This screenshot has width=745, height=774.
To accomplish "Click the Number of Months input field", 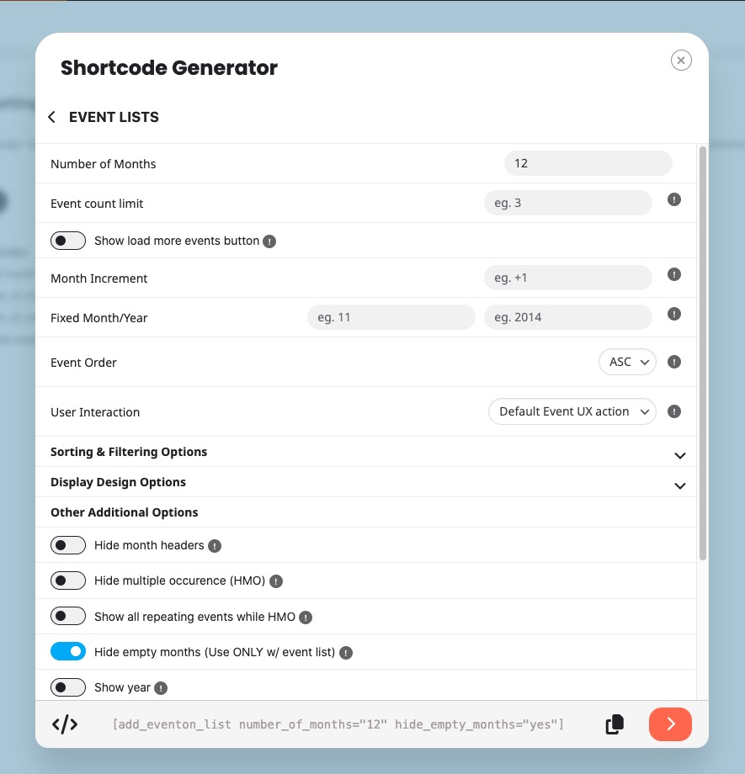I will click(588, 163).
